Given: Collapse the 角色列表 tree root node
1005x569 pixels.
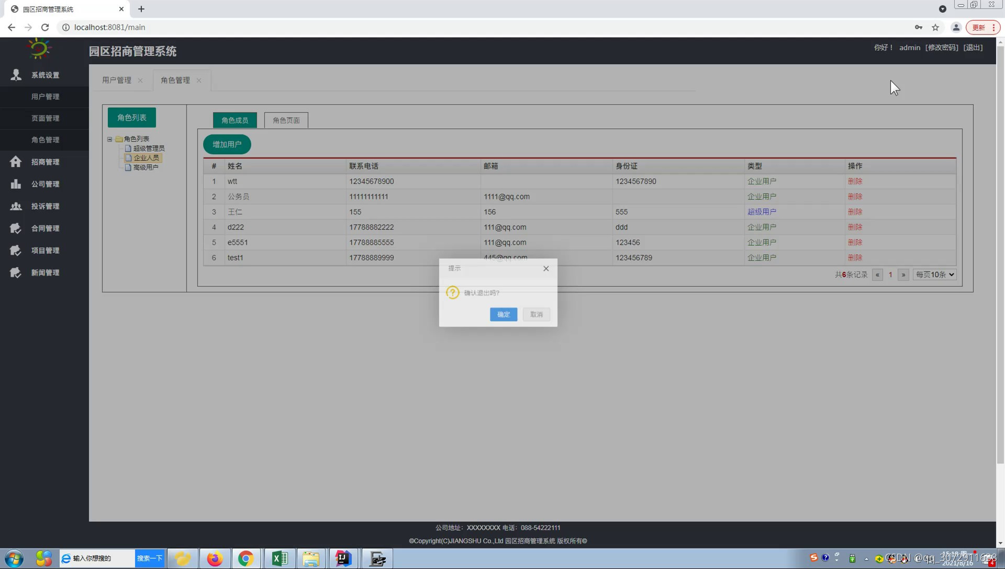Looking at the screenshot, I should tap(110, 139).
